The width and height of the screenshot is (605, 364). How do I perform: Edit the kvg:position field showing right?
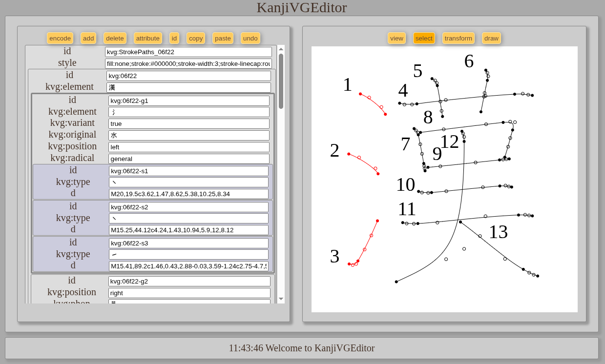pos(189,293)
